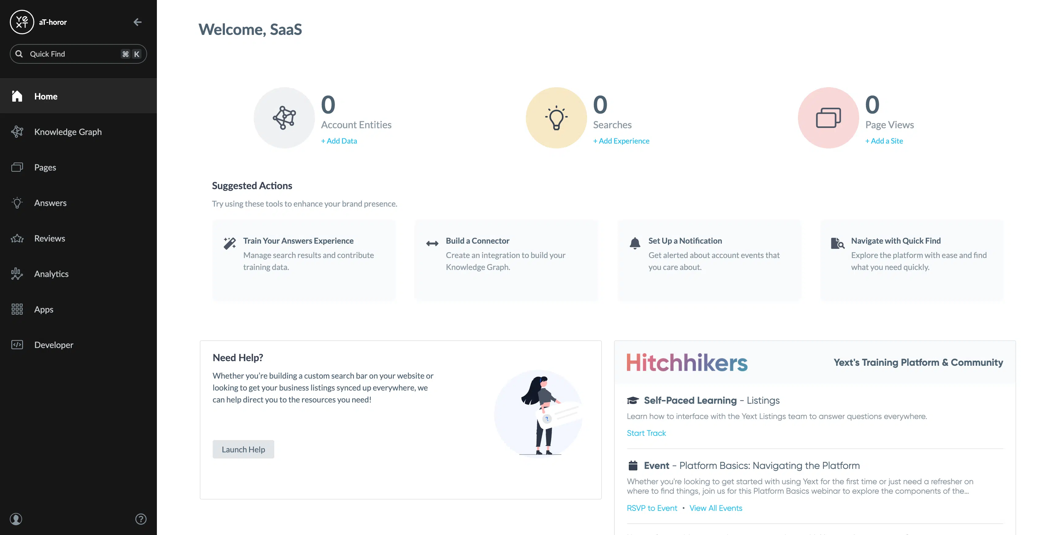Click the Yext logo icon

point(22,22)
